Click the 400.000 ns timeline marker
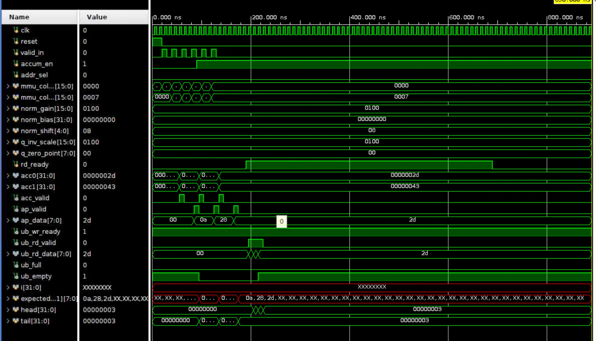This screenshot has width=596, height=341. click(368, 17)
